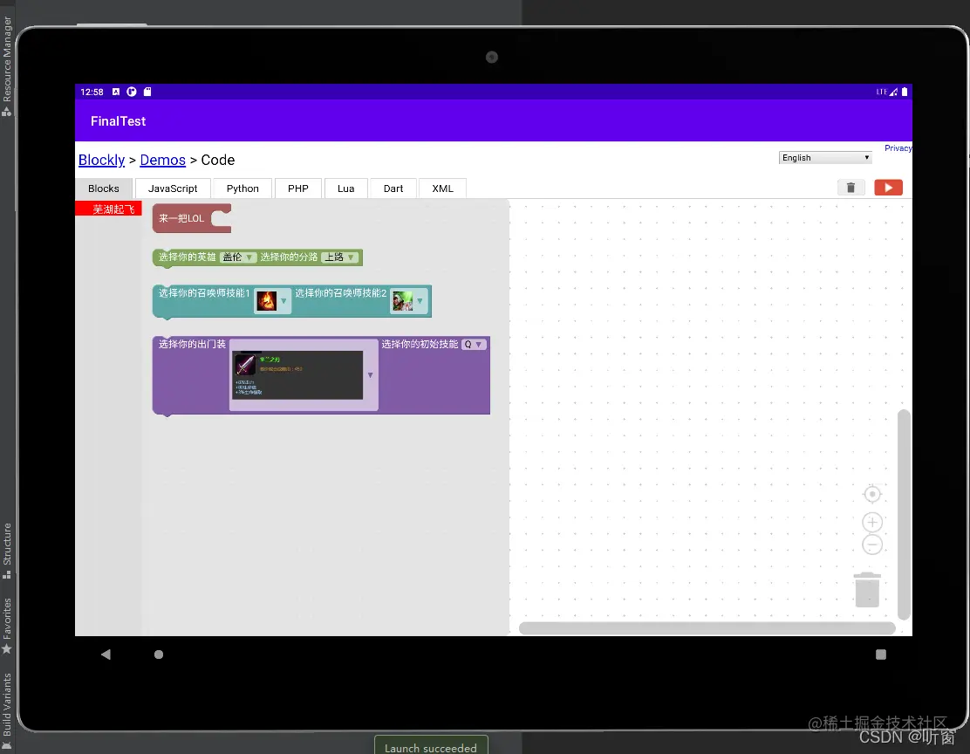Click the workspace horizontal scrollbar
The width and height of the screenshot is (970, 754).
[707, 628]
